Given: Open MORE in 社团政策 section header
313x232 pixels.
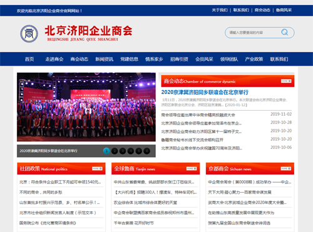Looking at the screenshot, I should click(97, 168).
